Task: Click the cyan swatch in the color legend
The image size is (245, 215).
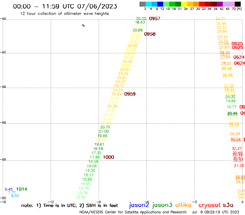Action: point(149,4)
